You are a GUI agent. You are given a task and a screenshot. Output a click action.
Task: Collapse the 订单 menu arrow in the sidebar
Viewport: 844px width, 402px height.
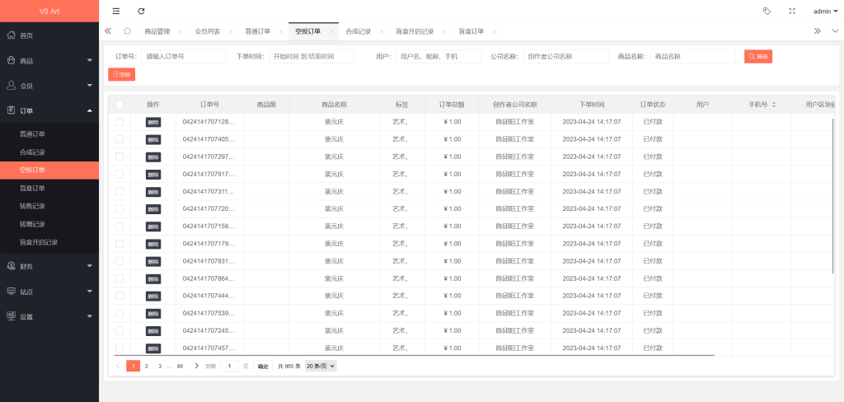pos(89,110)
